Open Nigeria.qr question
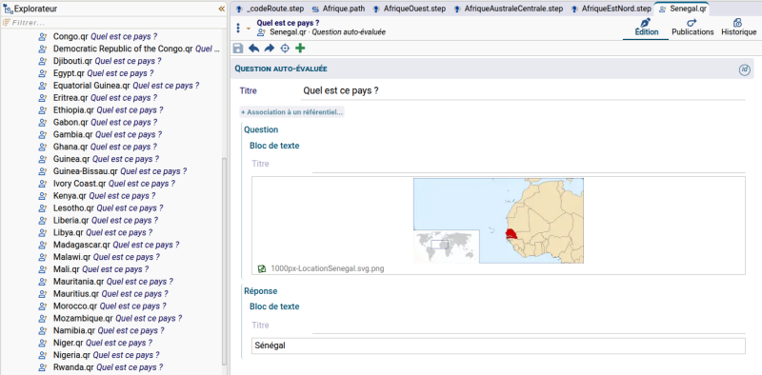 pyautogui.click(x=99, y=355)
